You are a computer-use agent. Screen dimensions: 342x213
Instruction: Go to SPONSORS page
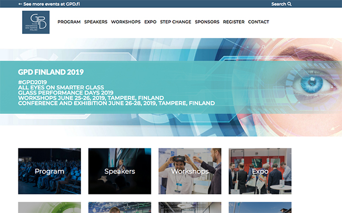coord(207,22)
